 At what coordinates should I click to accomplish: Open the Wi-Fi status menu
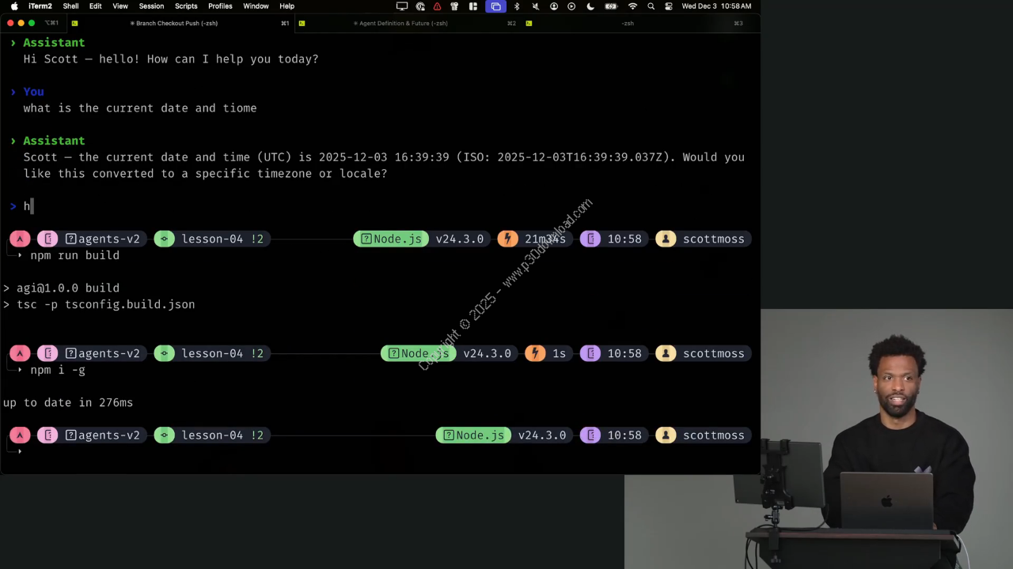click(x=632, y=6)
